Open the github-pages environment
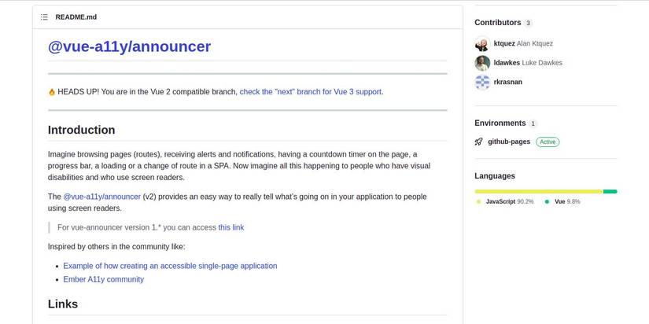Screen dimensions: 649x324 coord(508,142)
